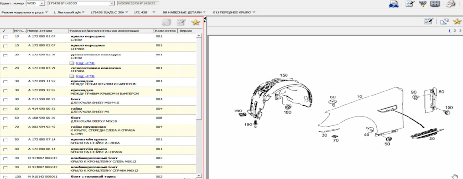Open the 015 ПЕРЕДНЕЕ КРЫЛО subgroup dropdown
This screenshot has height=179, width=463.
[234, 12]
